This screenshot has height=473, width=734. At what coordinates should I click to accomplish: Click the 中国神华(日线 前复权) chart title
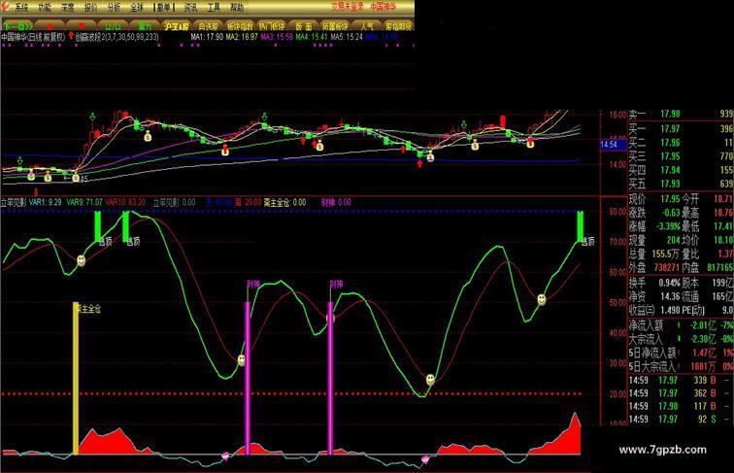tap(33, 37)
